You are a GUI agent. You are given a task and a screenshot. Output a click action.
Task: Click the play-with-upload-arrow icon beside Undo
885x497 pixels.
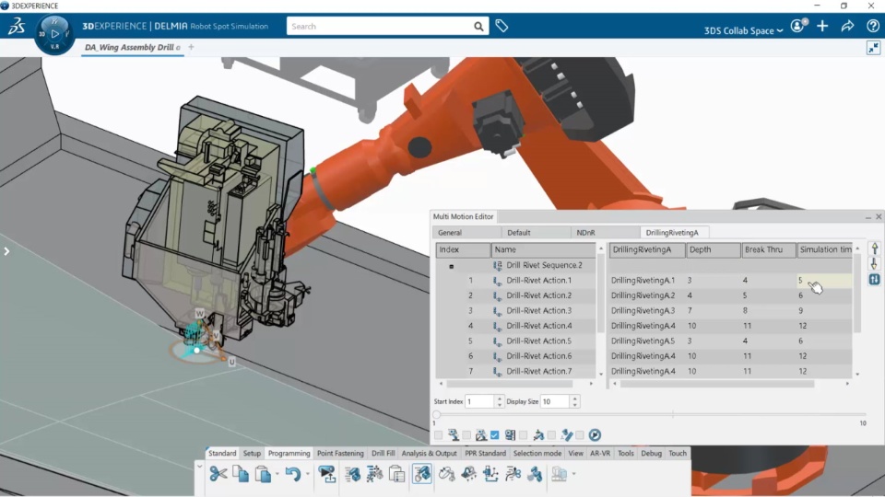coord(326,474)
